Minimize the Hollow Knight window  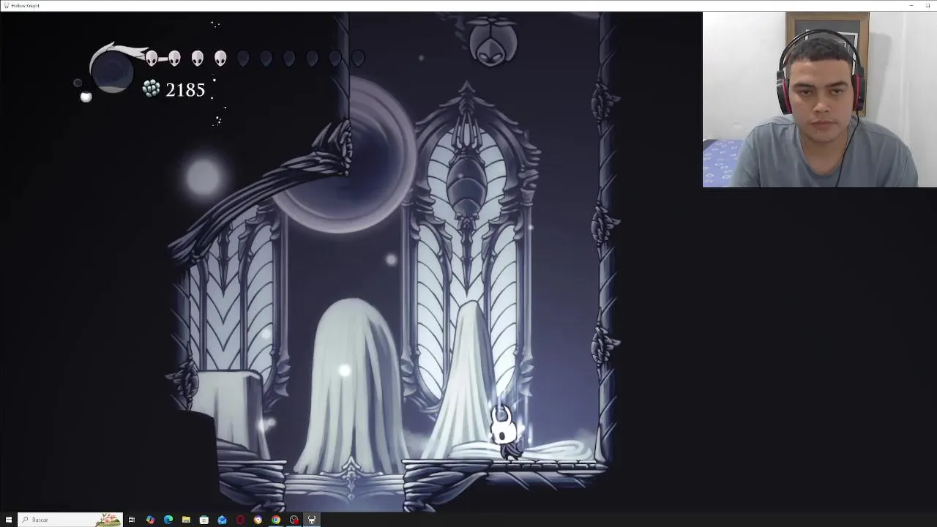911,5
